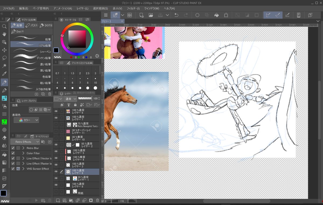
Task: Select the パステル sub tool group tab
Action: point(31,25)
